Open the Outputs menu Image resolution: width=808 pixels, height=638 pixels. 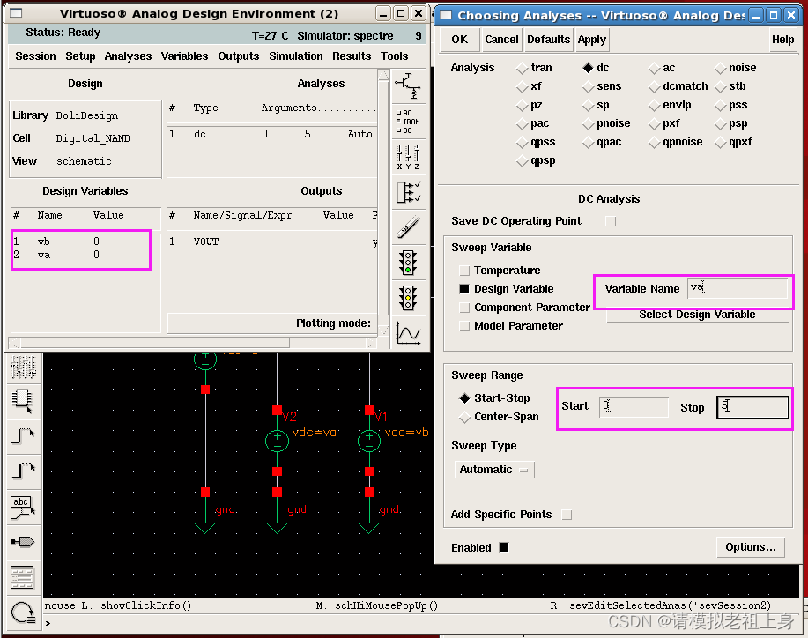coord(239,56)
